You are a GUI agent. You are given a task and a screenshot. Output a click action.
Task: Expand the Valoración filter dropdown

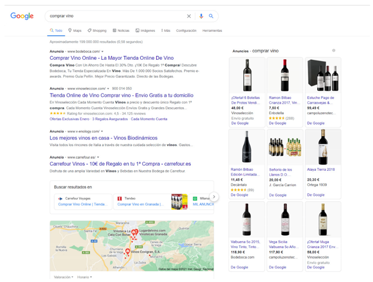point(64,277)
